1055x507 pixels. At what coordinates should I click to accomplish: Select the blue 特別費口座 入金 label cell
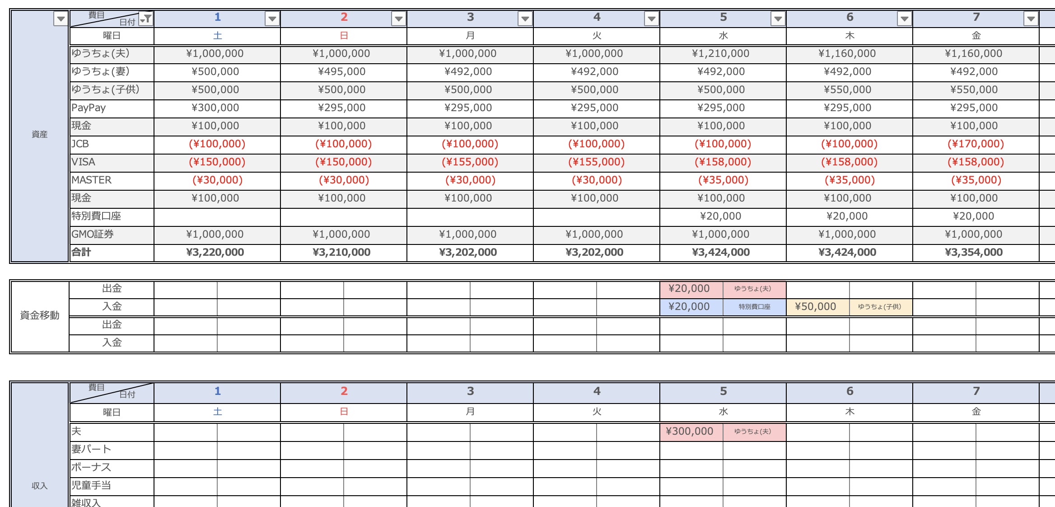click(754, 307)
